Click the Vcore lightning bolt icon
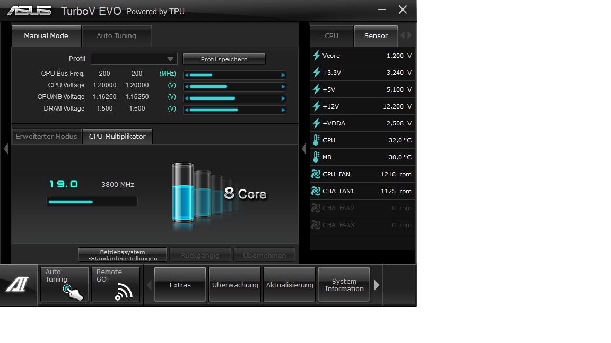This screenshot has width=611, height=343. click(317, 56)
